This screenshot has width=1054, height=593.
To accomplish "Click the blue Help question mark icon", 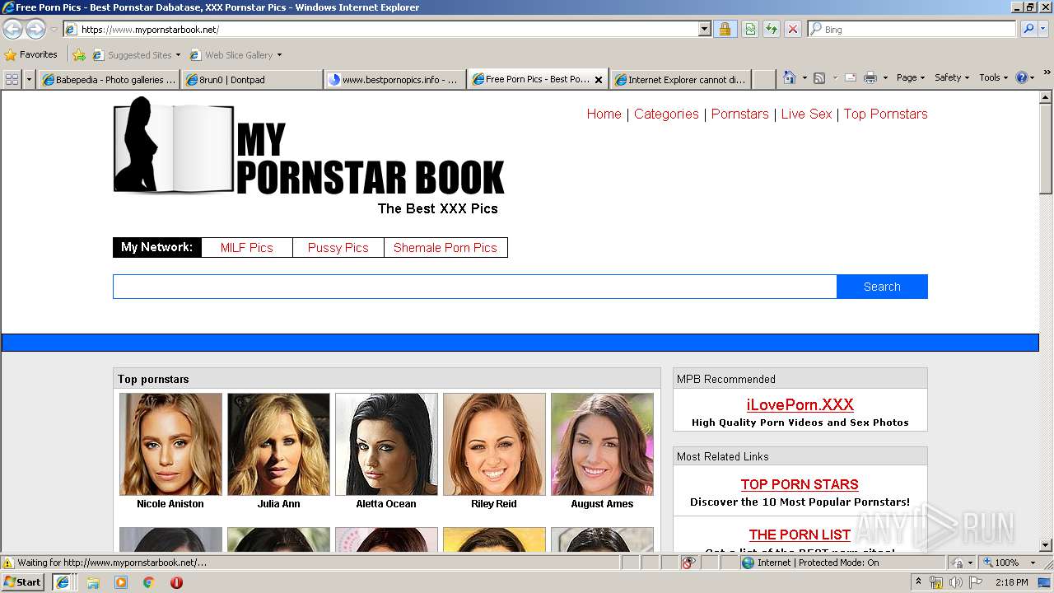I will click(1022, 77).
